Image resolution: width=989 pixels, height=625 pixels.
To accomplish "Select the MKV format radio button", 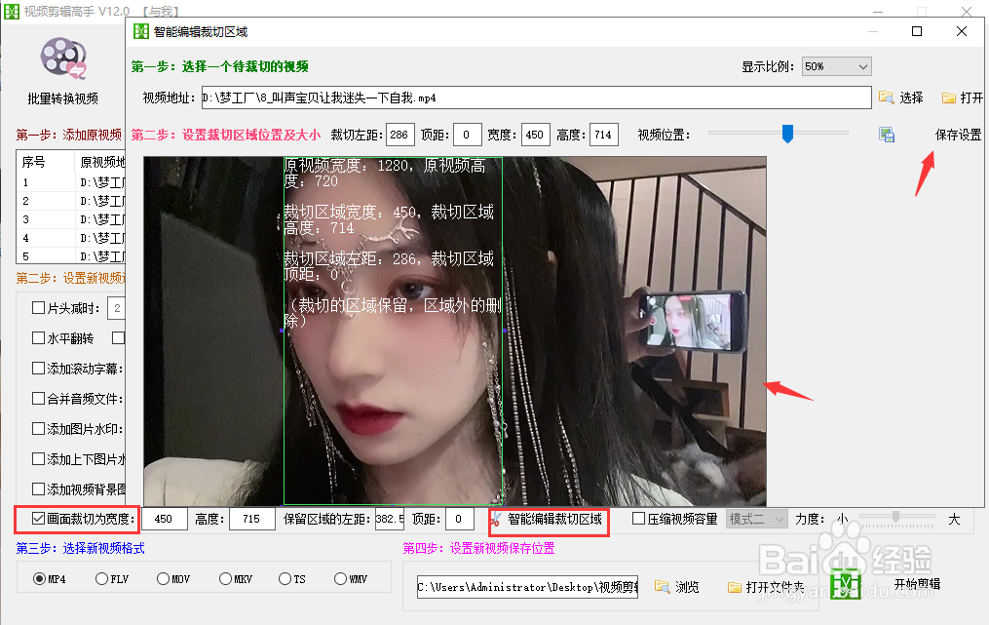I will [x=225, y=578].
